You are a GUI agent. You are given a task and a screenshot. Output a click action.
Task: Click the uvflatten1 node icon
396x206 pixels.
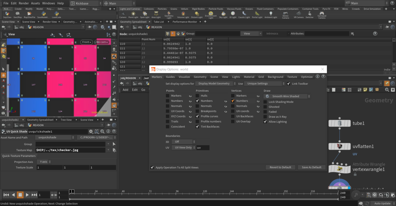tap(340, 146)
